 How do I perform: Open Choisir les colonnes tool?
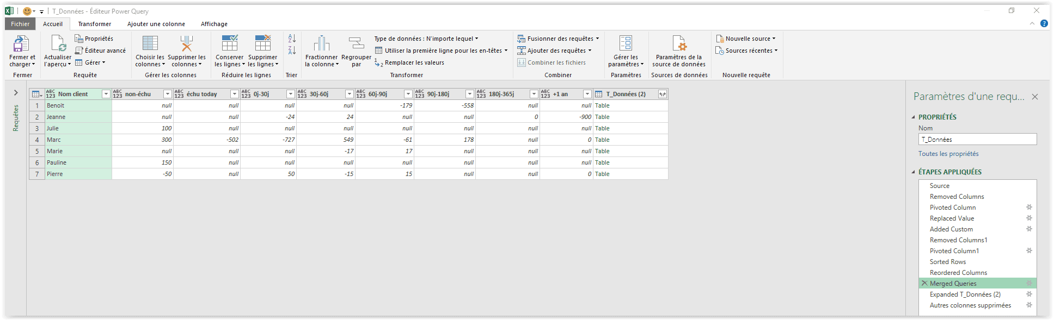(150, 44)
